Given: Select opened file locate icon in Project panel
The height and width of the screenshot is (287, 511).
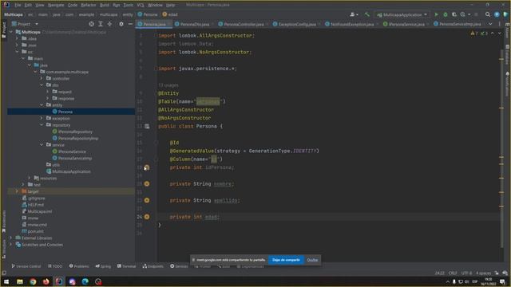Looking at the screenshot, I should point(92,24).
